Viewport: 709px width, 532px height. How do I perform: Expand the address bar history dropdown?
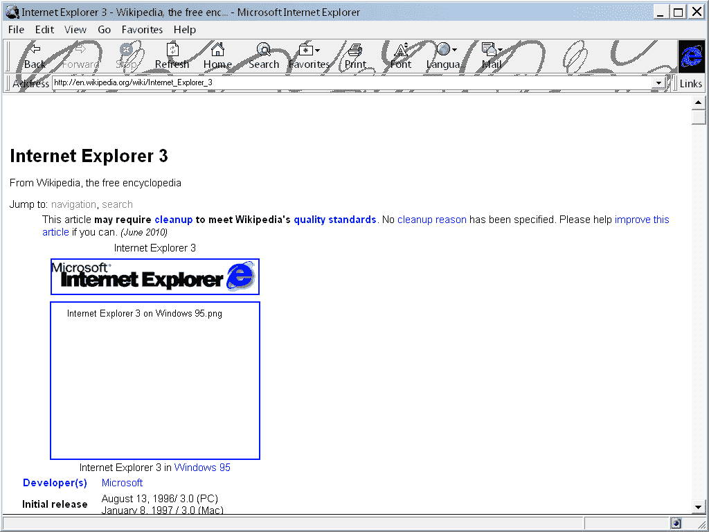[x=658, y=83]
